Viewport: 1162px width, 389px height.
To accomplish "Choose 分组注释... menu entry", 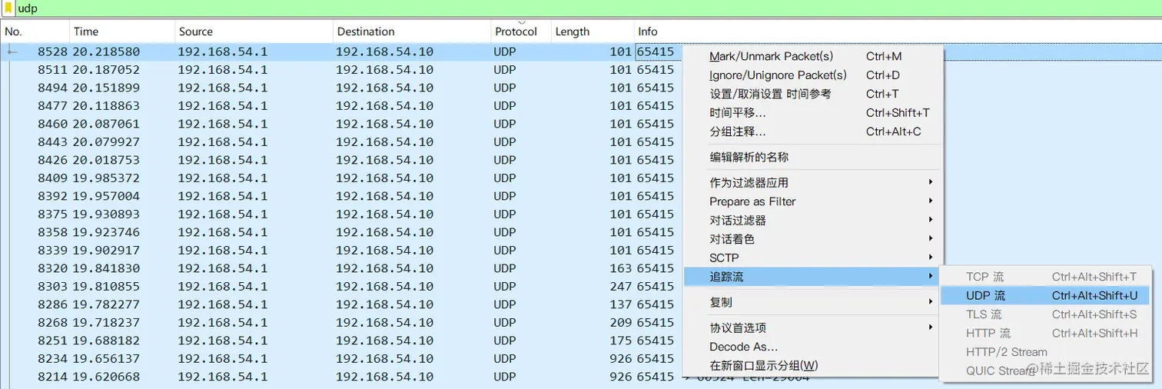I will (812, 131).
